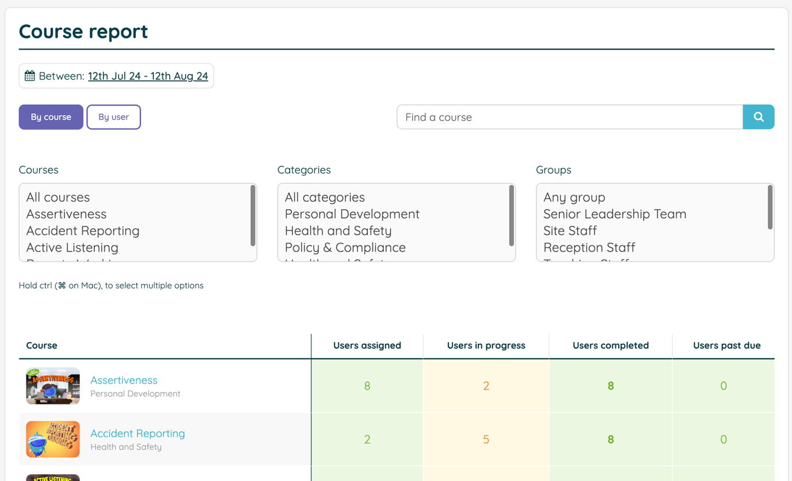Click the magnifying glass search icon
The width and height of the screenshot is (792, 481).
pos(759,117)
